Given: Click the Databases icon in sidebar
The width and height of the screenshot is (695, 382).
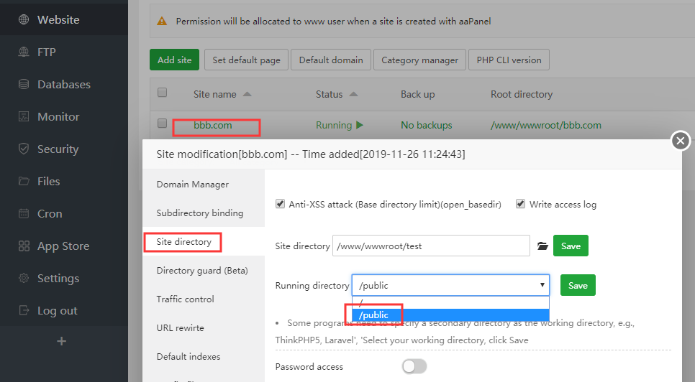Looking at the screenshot, I should (24, 85).
